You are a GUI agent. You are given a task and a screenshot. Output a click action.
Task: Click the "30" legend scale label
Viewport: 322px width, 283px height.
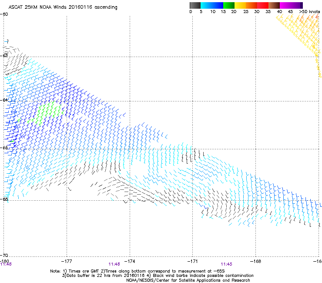[257, 12]
